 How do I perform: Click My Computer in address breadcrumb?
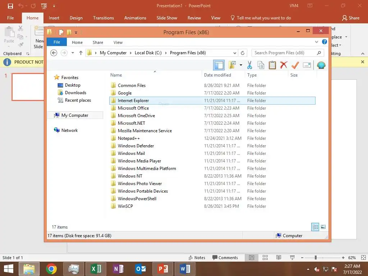(113, 53)
